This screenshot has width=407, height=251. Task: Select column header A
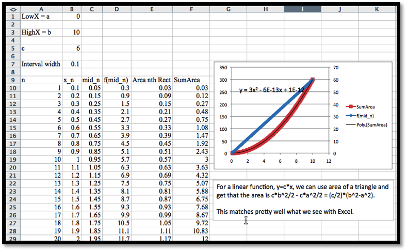point(41,9)
